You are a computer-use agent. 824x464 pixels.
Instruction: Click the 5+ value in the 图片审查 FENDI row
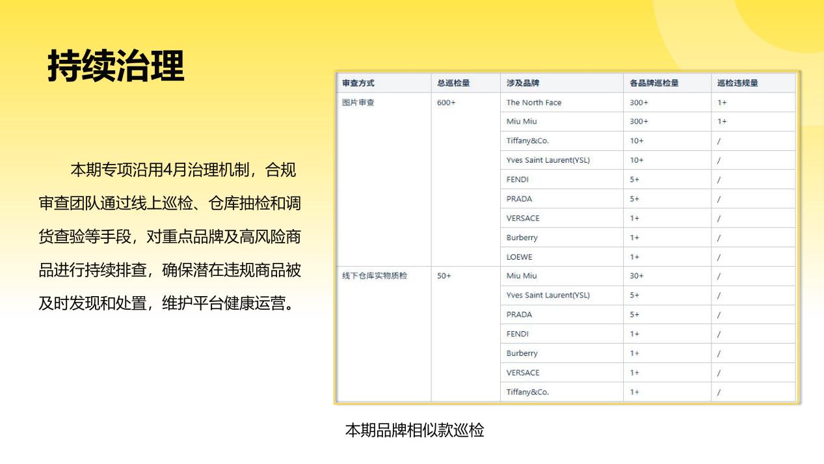(x=634, y=180)
